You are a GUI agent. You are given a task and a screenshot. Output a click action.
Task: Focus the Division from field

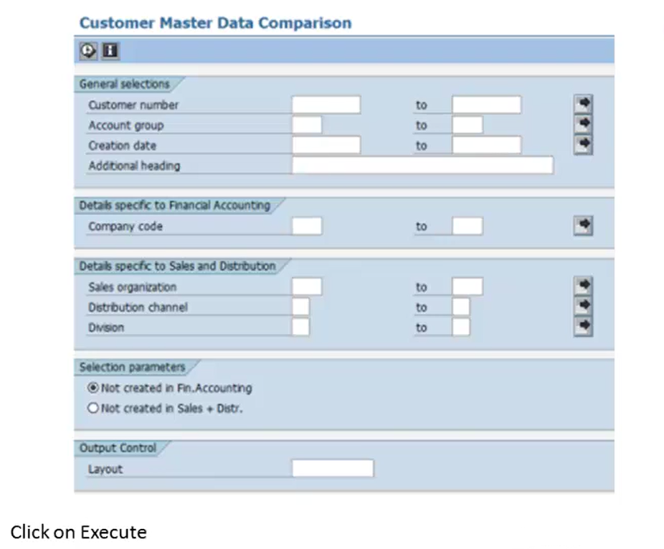pos(300,328)
